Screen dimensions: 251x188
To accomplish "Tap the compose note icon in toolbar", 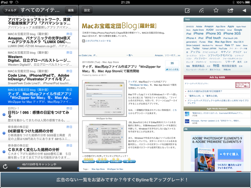I will (x=188, y=10).
